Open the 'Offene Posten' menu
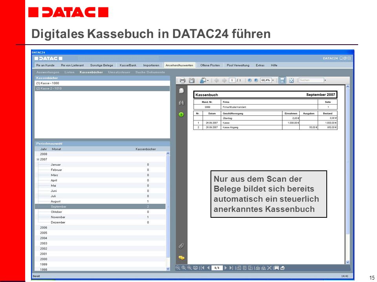The height and width of the screenshot is (282, 377). pos(210,65)
